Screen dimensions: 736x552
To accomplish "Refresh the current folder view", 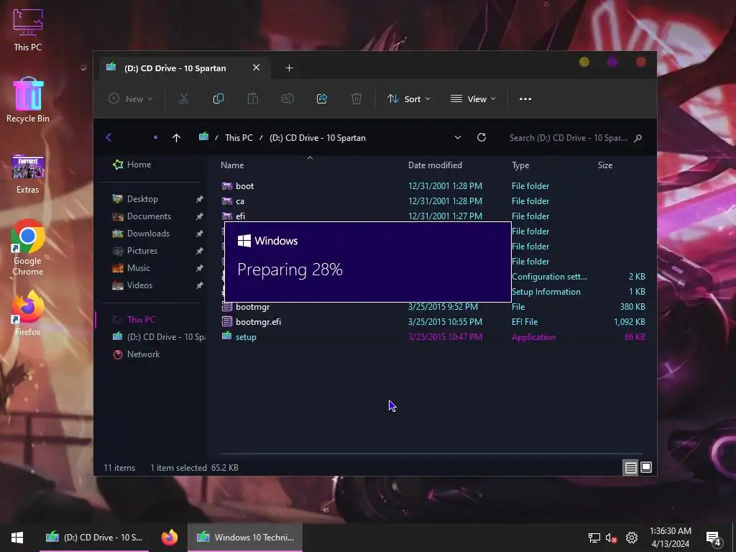I will click(x=481, y=137).
